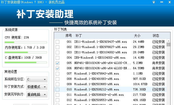Sort patch list by 状态 column header
Screen dimensions: 174x105
tap(156, 36)
